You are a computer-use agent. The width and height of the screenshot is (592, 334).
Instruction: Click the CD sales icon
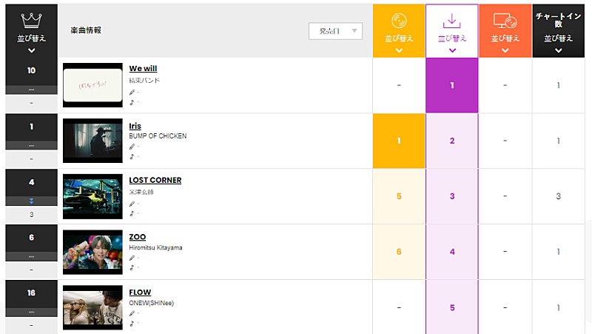click(399, 21)
